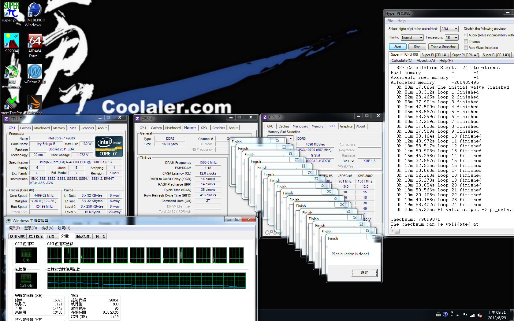514x321 pixels.
Task: Click the Stop button in Hyper PI
Action: [417, 47]
